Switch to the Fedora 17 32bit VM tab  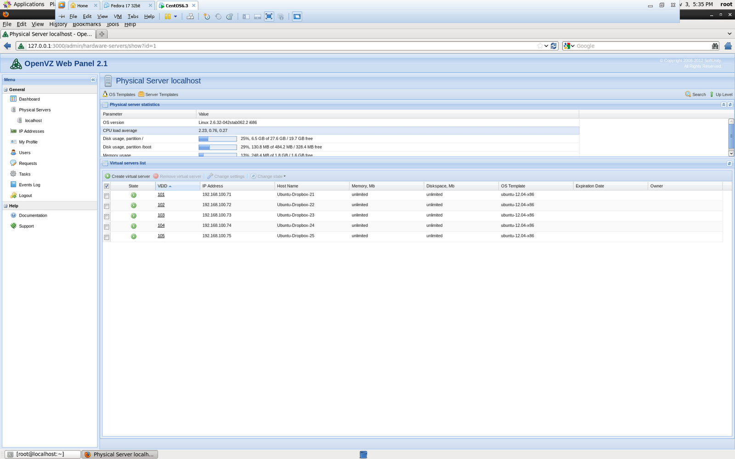(x=126, y=6)
